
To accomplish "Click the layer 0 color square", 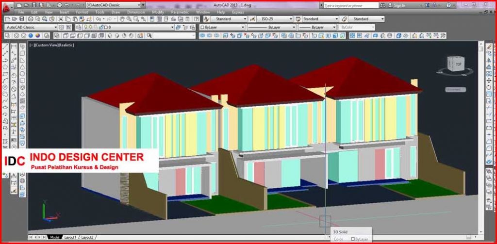I will tap(106, 28).
